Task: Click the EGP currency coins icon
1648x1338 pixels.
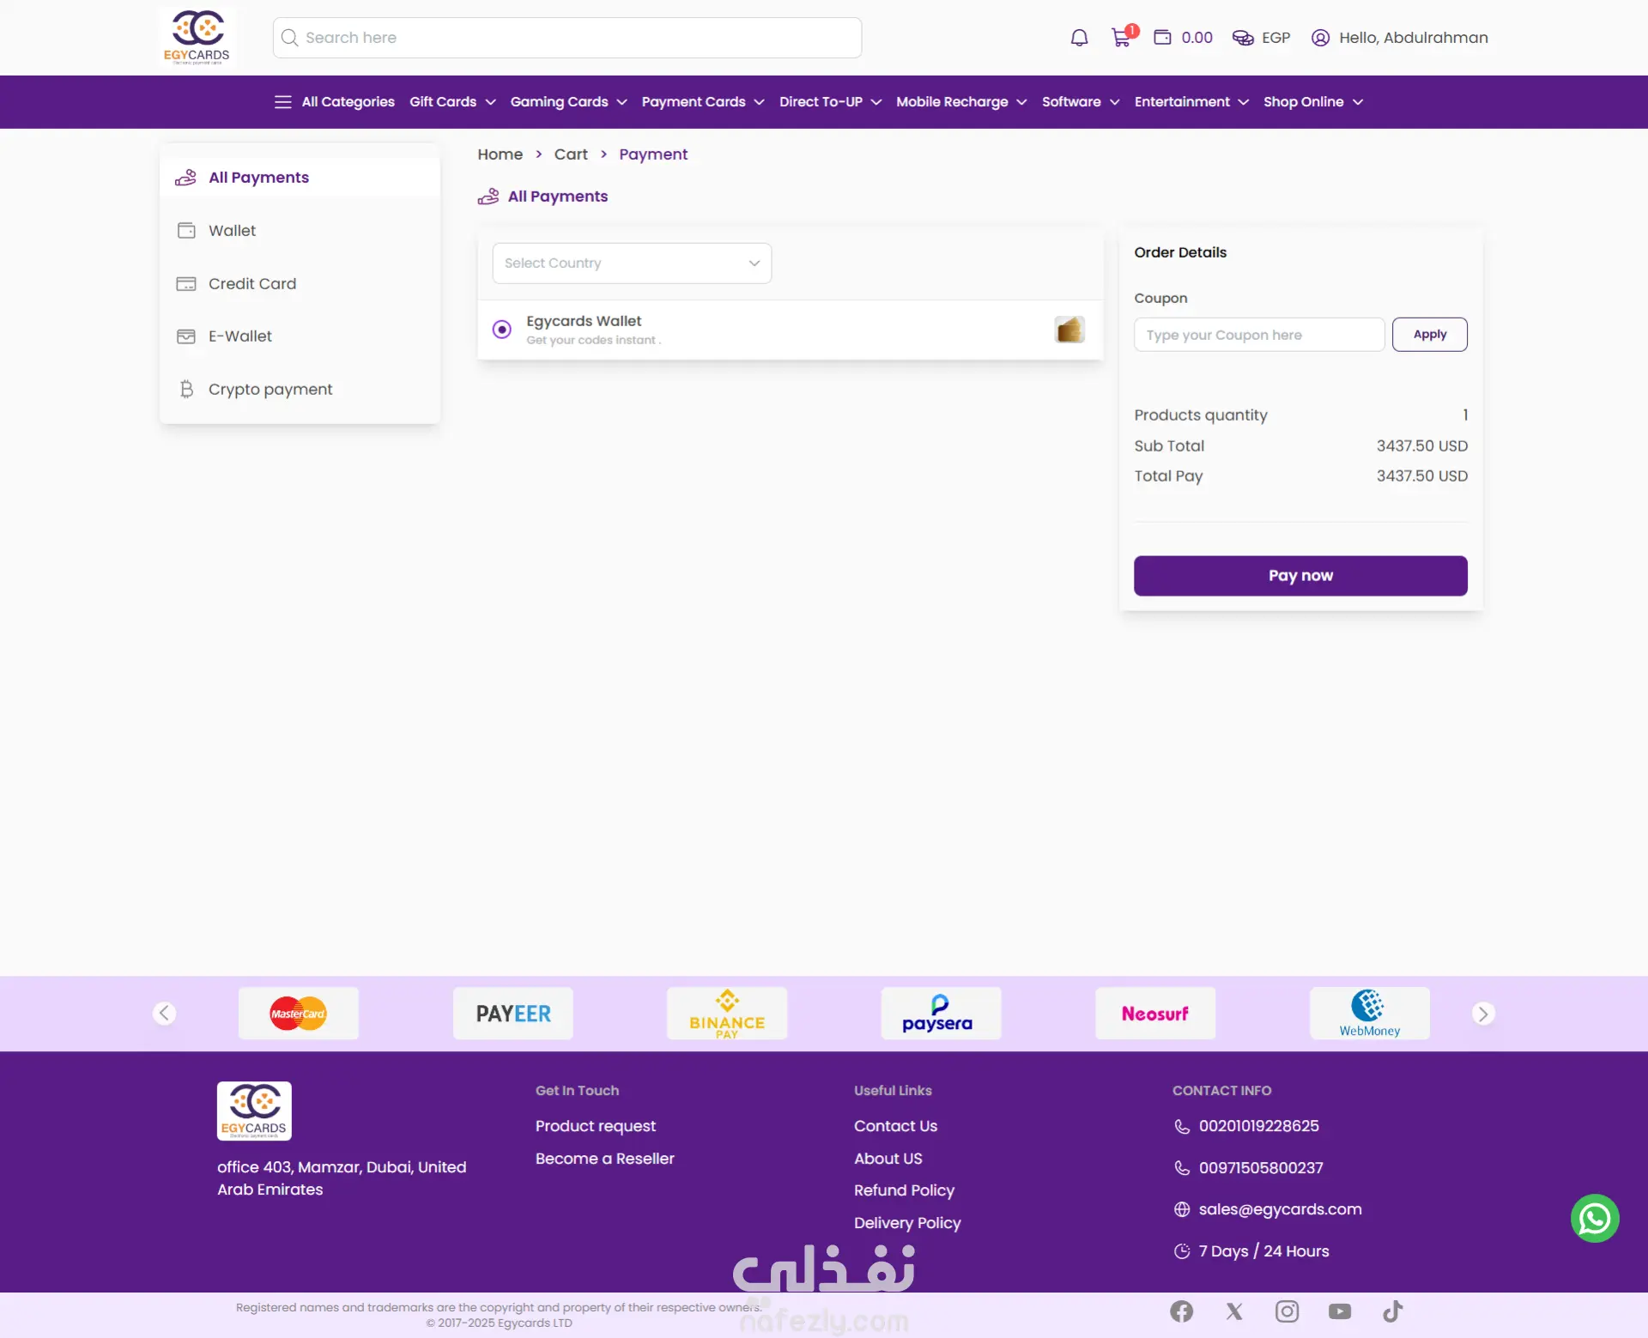Action: pyautogui.click(x=1243, y=38)
